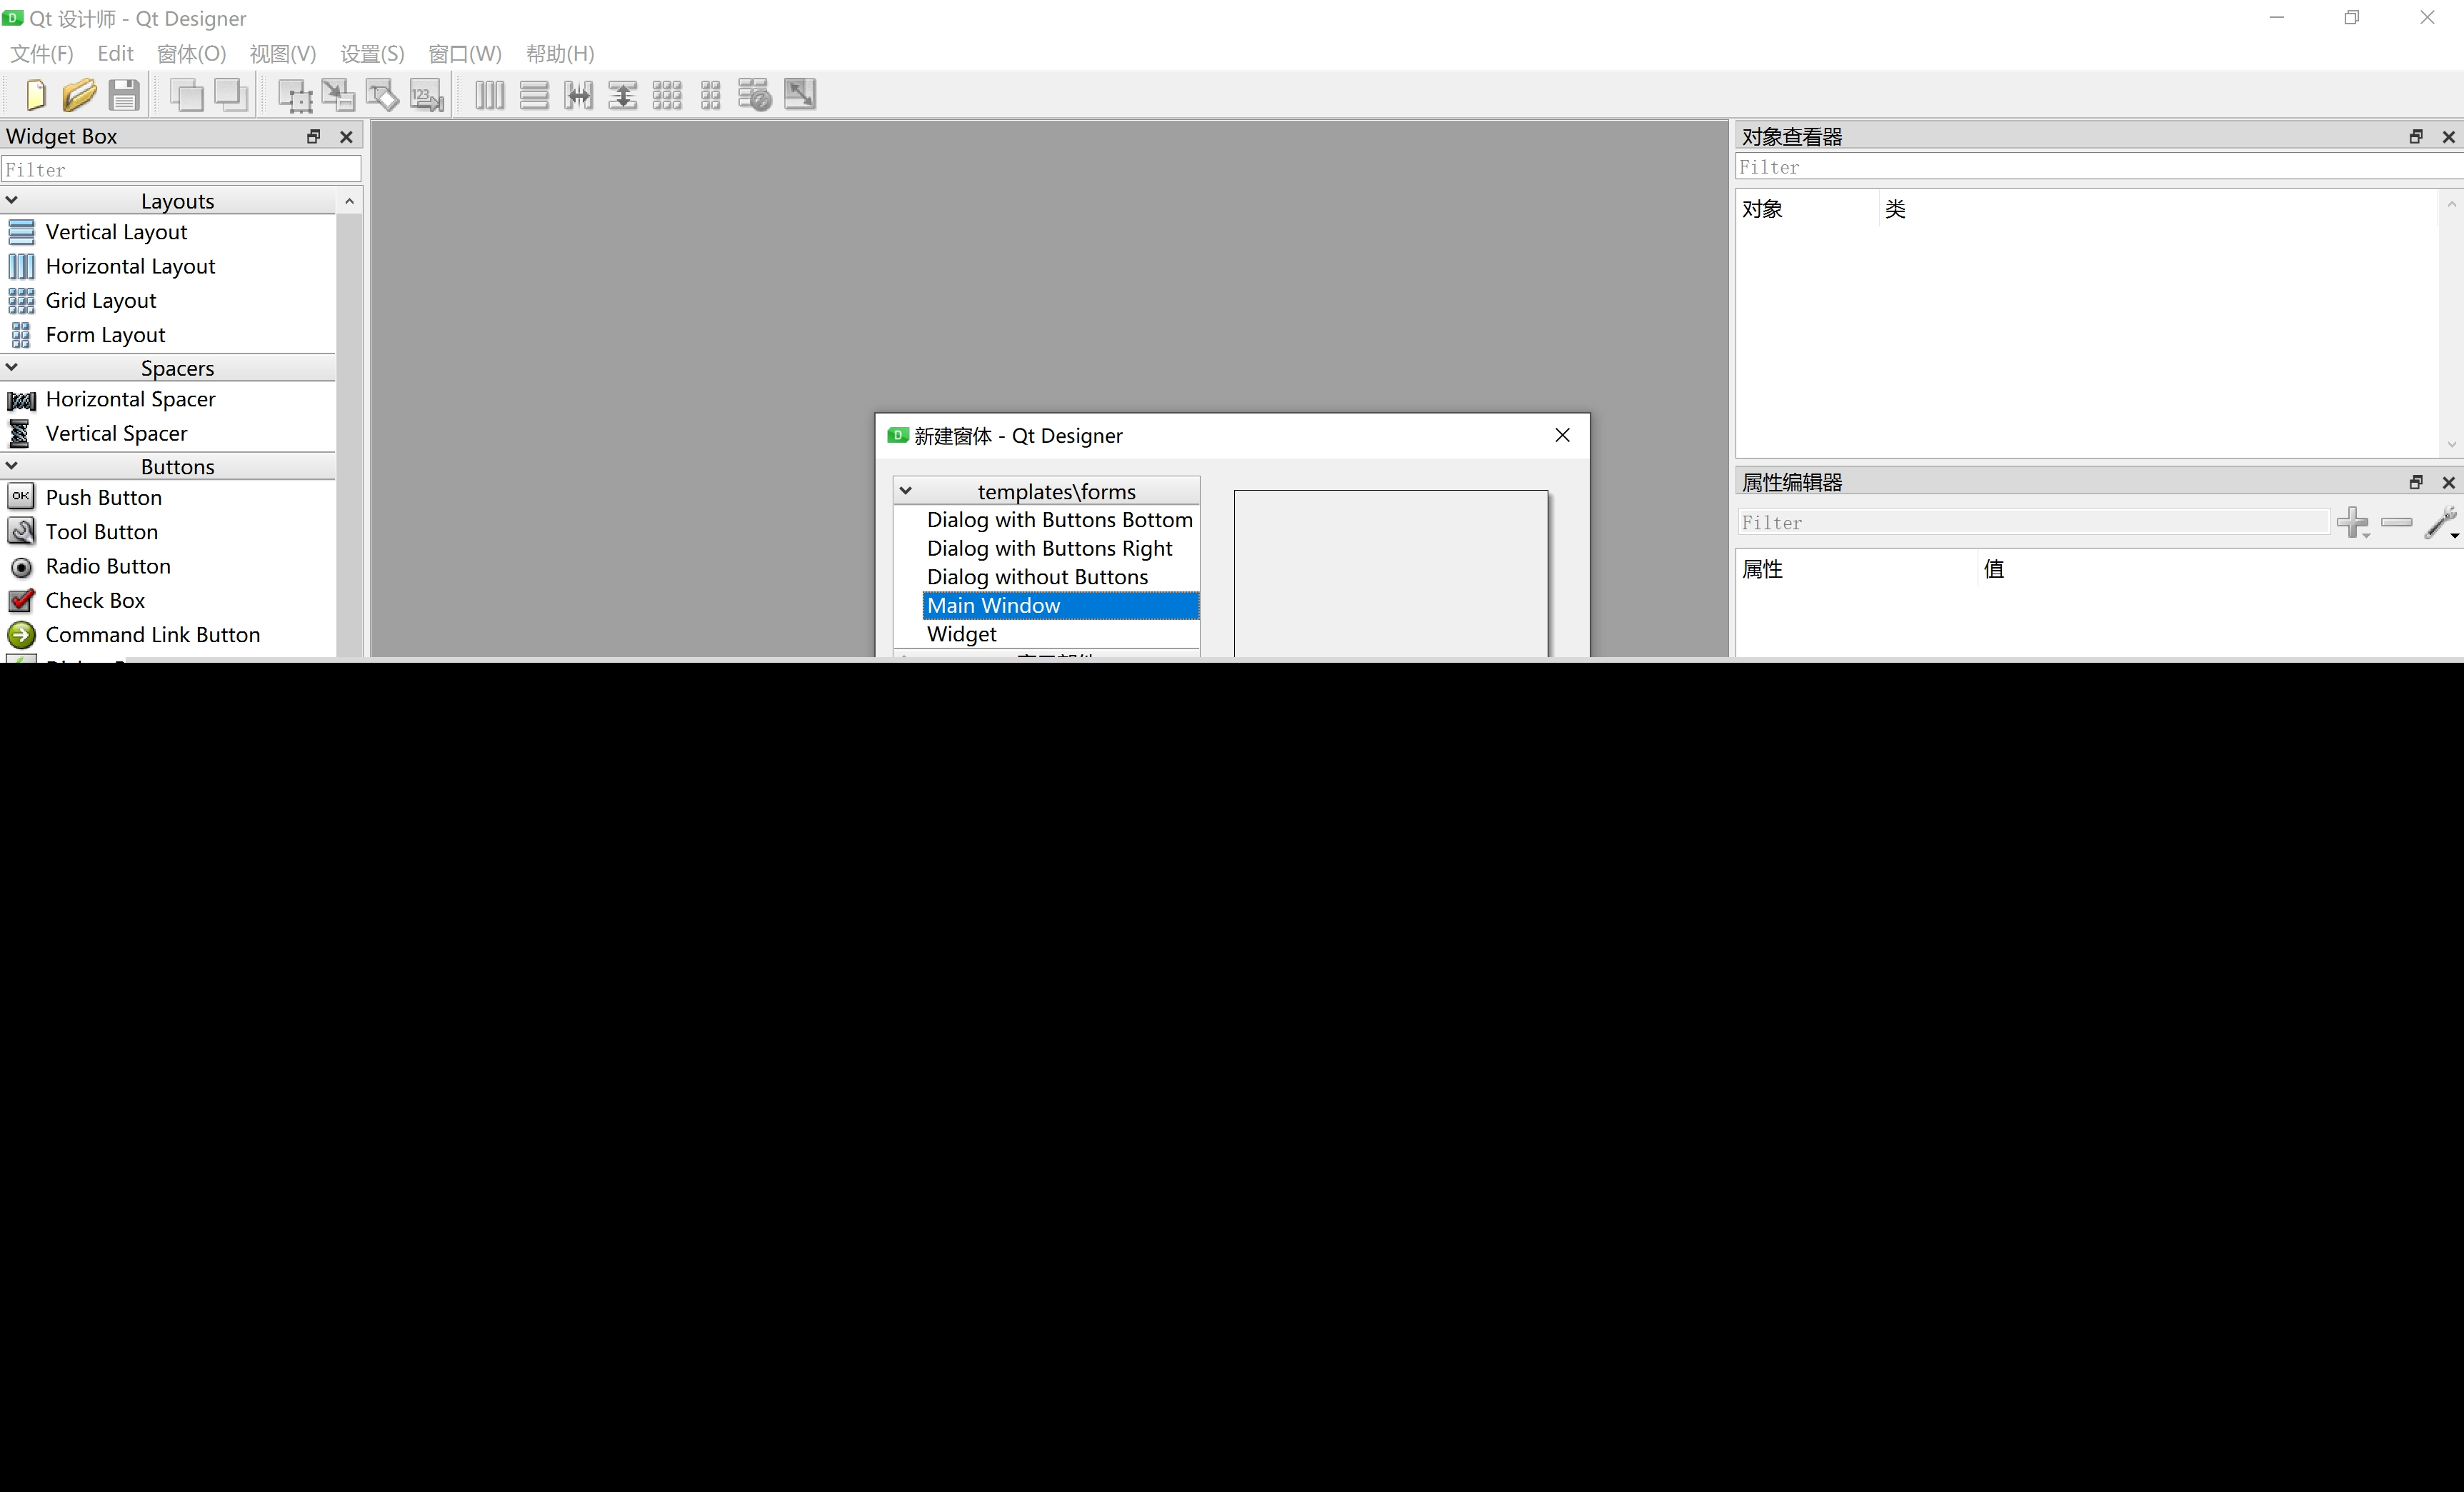The image size is (2464, 1492).
Task: Click the Break Layout toolbar icon
Action: (755, 95)
